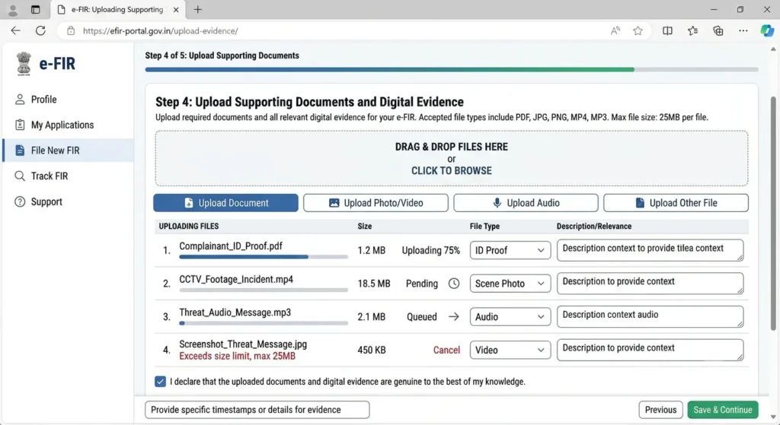780x425 pixels.
Task: Click Save & Continue button
Action: click(x=723, y=410)
